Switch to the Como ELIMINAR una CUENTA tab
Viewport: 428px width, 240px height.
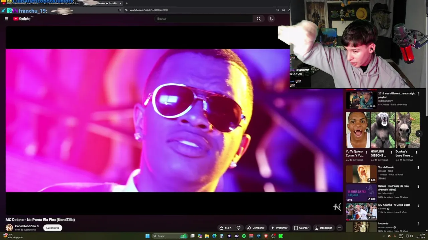[x=20, y=3]
